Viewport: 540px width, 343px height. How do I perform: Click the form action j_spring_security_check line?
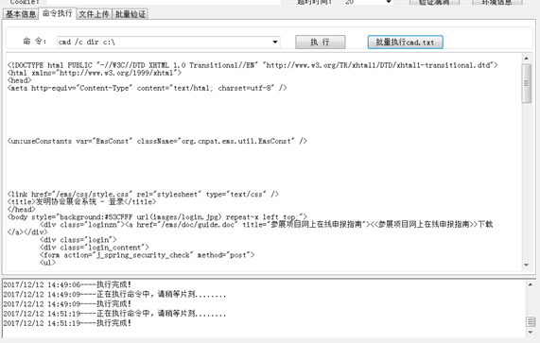coord(147,255)
